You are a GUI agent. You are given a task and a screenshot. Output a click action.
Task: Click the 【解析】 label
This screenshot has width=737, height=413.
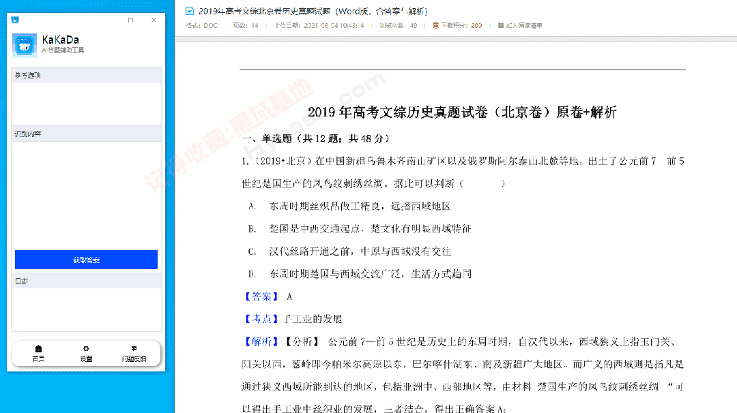261,341
